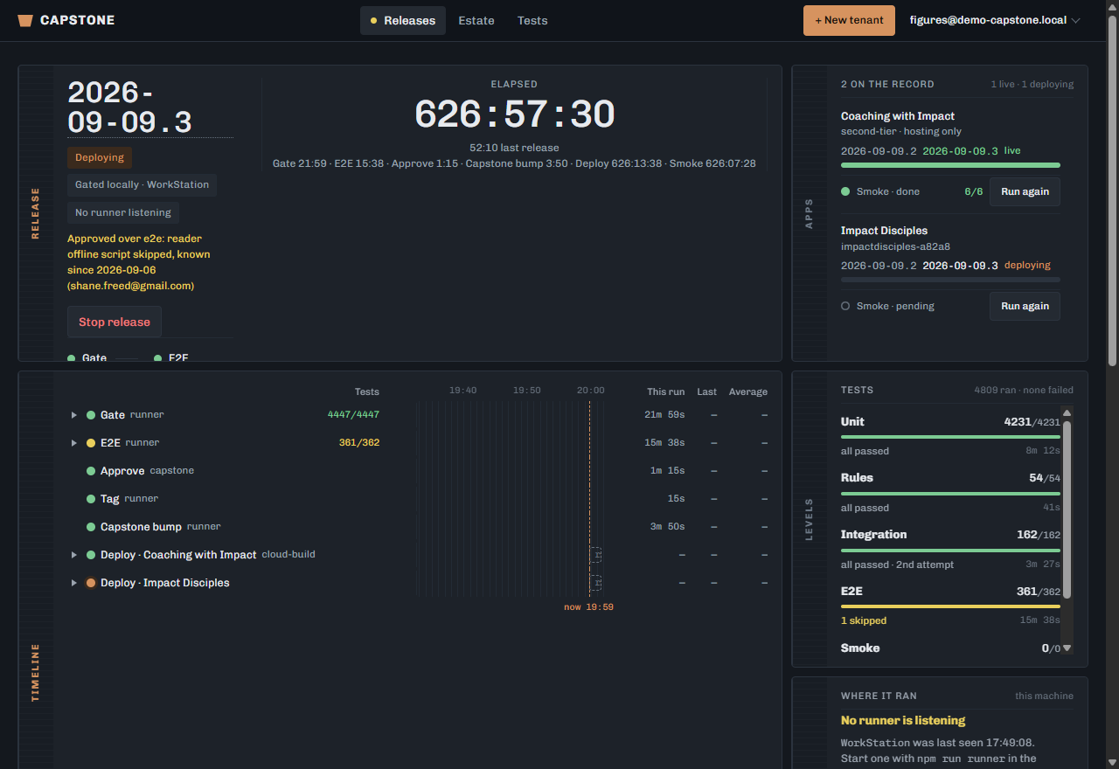
Task: Click the Deploying status badge
Action: 100,158
